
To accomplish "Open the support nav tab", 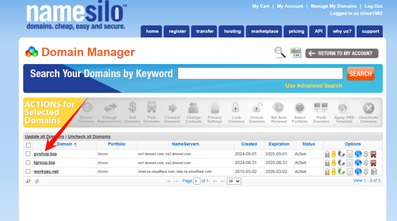I will (x=369, y=31).
